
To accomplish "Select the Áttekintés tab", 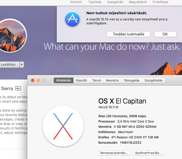I will 63,80.
